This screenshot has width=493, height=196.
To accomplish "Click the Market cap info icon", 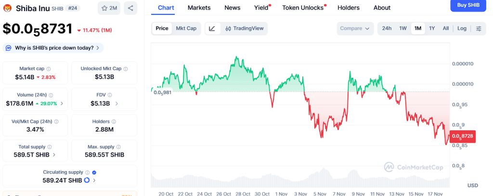I will pyautogui.click(x=48, y=69).
